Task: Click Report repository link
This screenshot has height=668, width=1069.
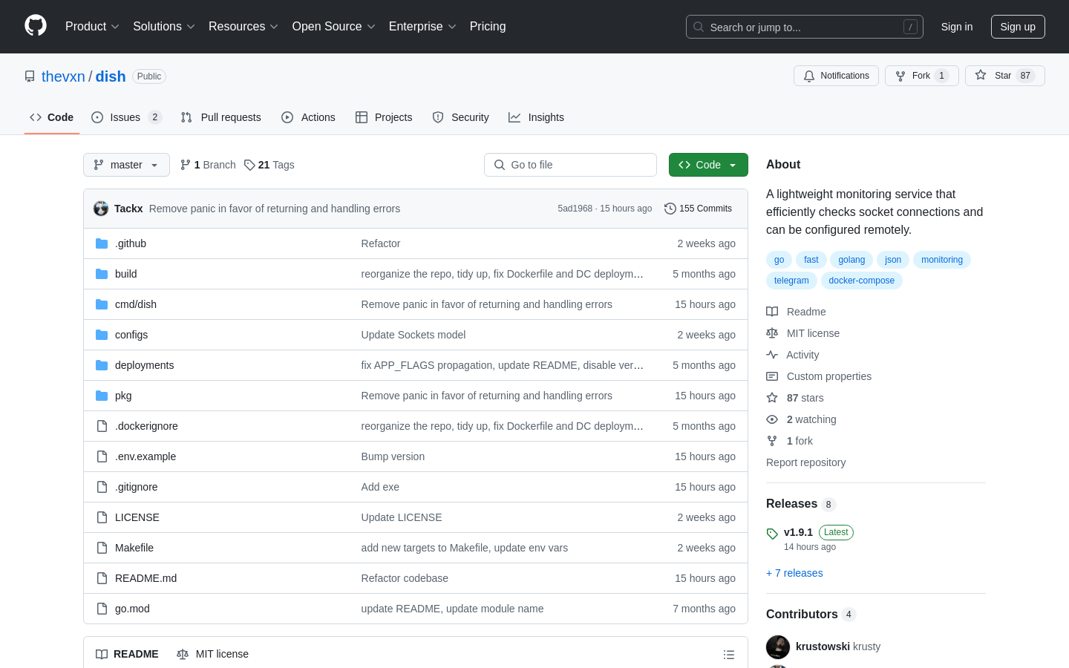Action: tap(805, 462)
